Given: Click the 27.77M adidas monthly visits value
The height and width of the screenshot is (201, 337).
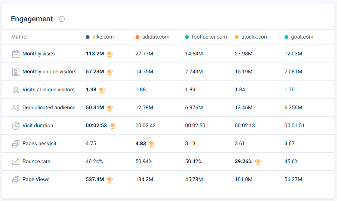Looking at the screenshot, I should tap(144, 54).
